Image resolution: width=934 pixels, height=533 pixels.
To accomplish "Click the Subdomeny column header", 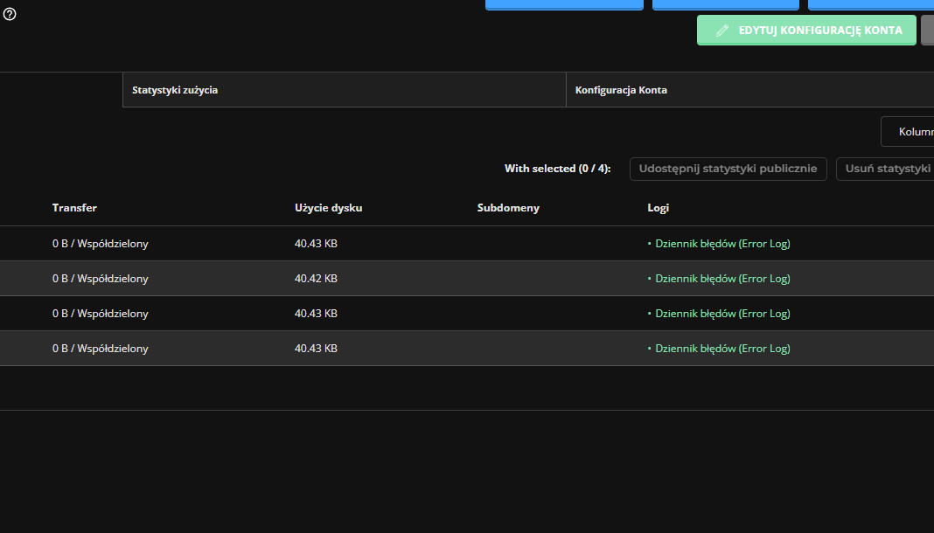I will click(508, 208).
